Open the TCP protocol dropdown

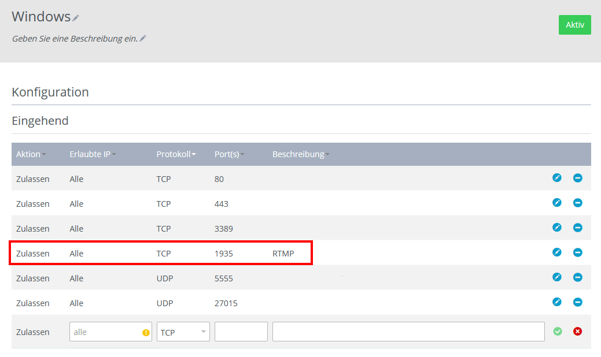click(183, 332)
